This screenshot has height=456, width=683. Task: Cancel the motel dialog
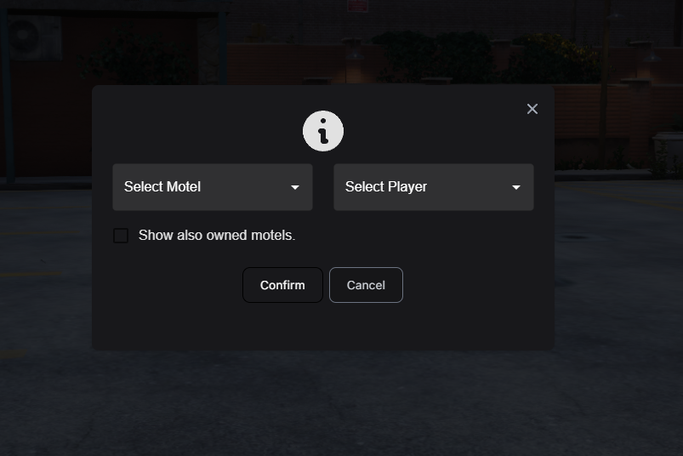pos(366,285)
